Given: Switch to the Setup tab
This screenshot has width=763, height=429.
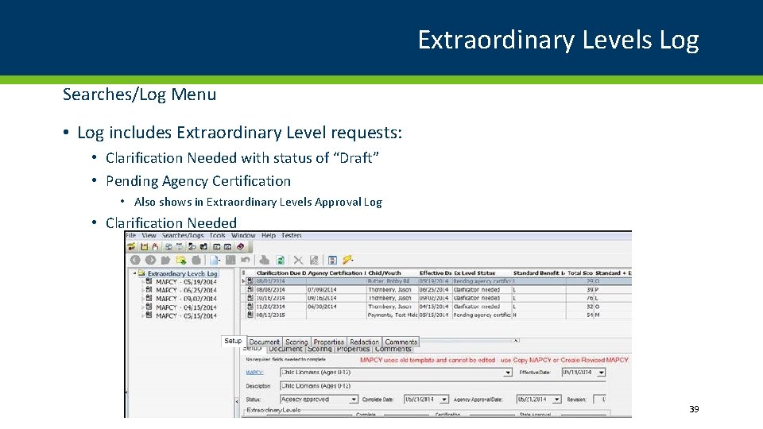Looking at the screenshot, I should (233, 341).
